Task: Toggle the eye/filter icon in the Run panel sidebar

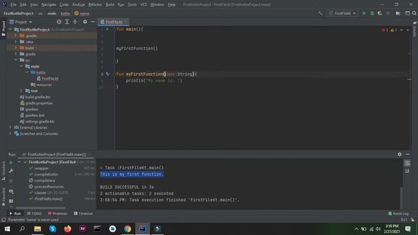Action: click(11, 191)
